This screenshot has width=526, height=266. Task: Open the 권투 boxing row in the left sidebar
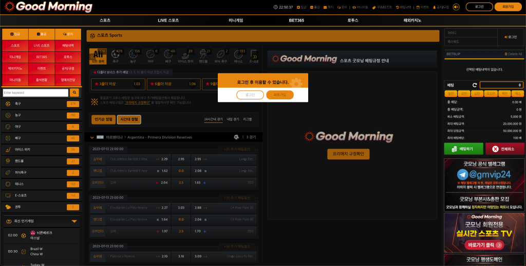[41, 207]
